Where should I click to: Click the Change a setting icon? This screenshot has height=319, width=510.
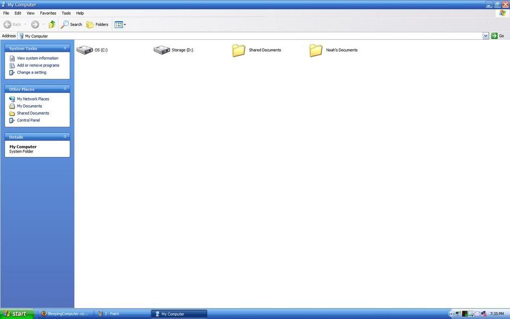(x=12, y=73)
